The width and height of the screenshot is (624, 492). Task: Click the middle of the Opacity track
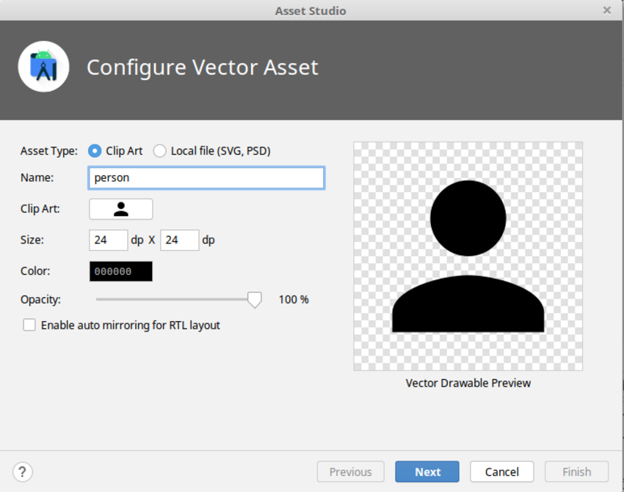pyautogui.click(x=175, y=299)
